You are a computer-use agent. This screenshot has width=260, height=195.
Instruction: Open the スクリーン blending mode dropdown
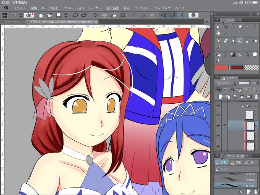[x=226, y=83]
